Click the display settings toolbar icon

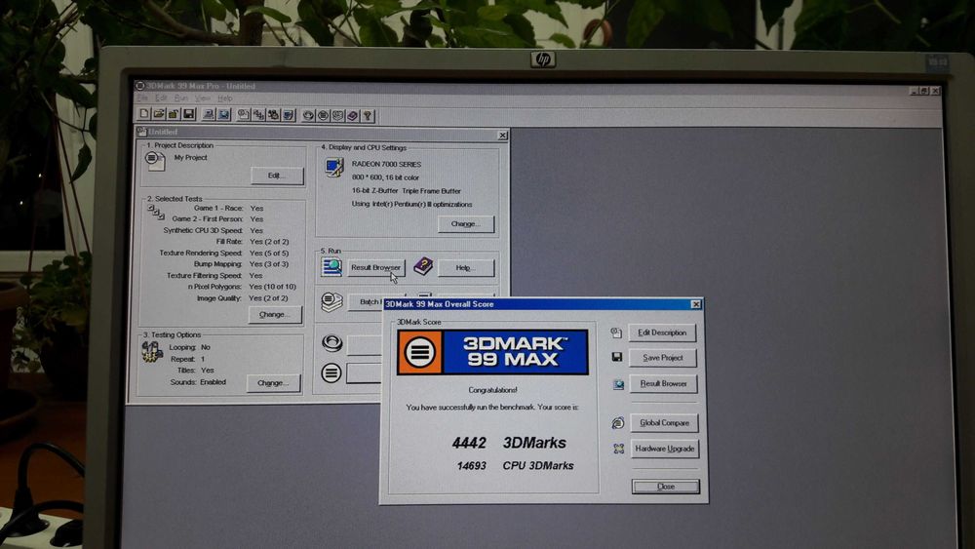(289, 115)
